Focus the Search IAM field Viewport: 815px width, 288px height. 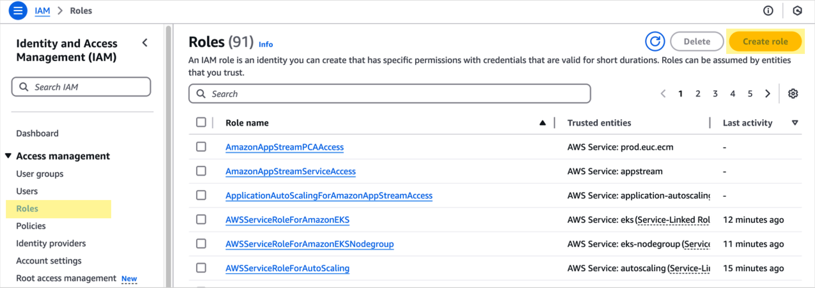click(81, 87)
